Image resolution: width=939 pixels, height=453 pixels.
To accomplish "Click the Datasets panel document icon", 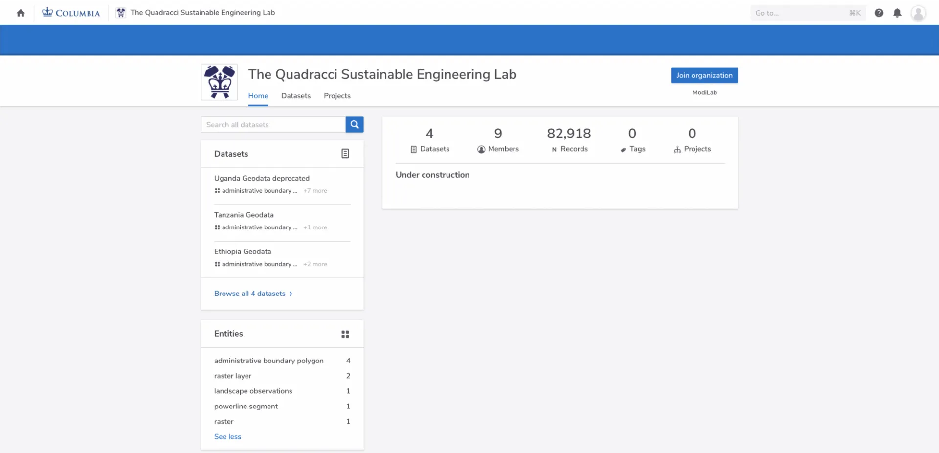I will point(345,154).
